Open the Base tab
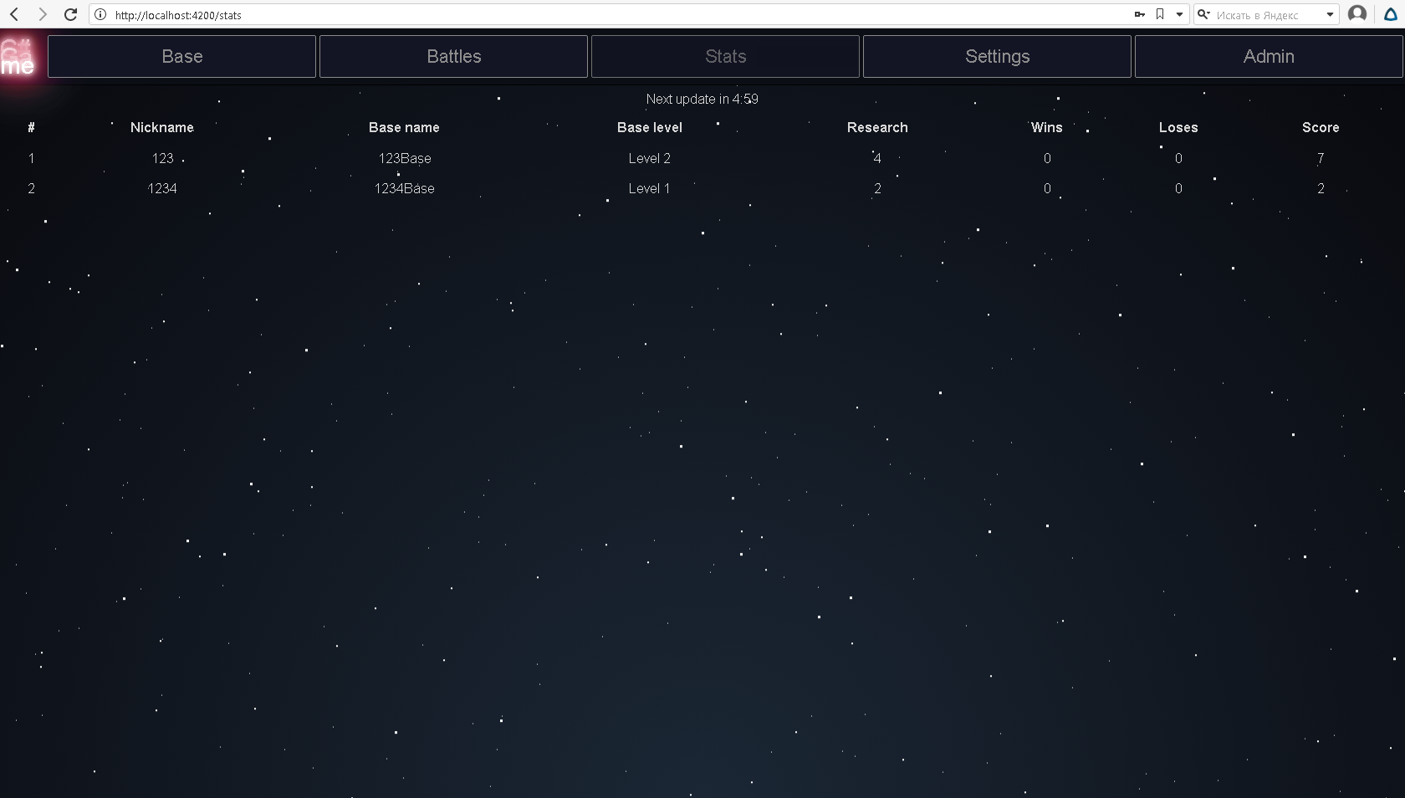Image resolution: width=1405 pixels, height=798 pixels. coord(182,56)
